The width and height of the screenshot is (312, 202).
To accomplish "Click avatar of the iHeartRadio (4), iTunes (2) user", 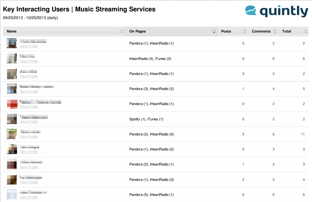I will [12, 58].
